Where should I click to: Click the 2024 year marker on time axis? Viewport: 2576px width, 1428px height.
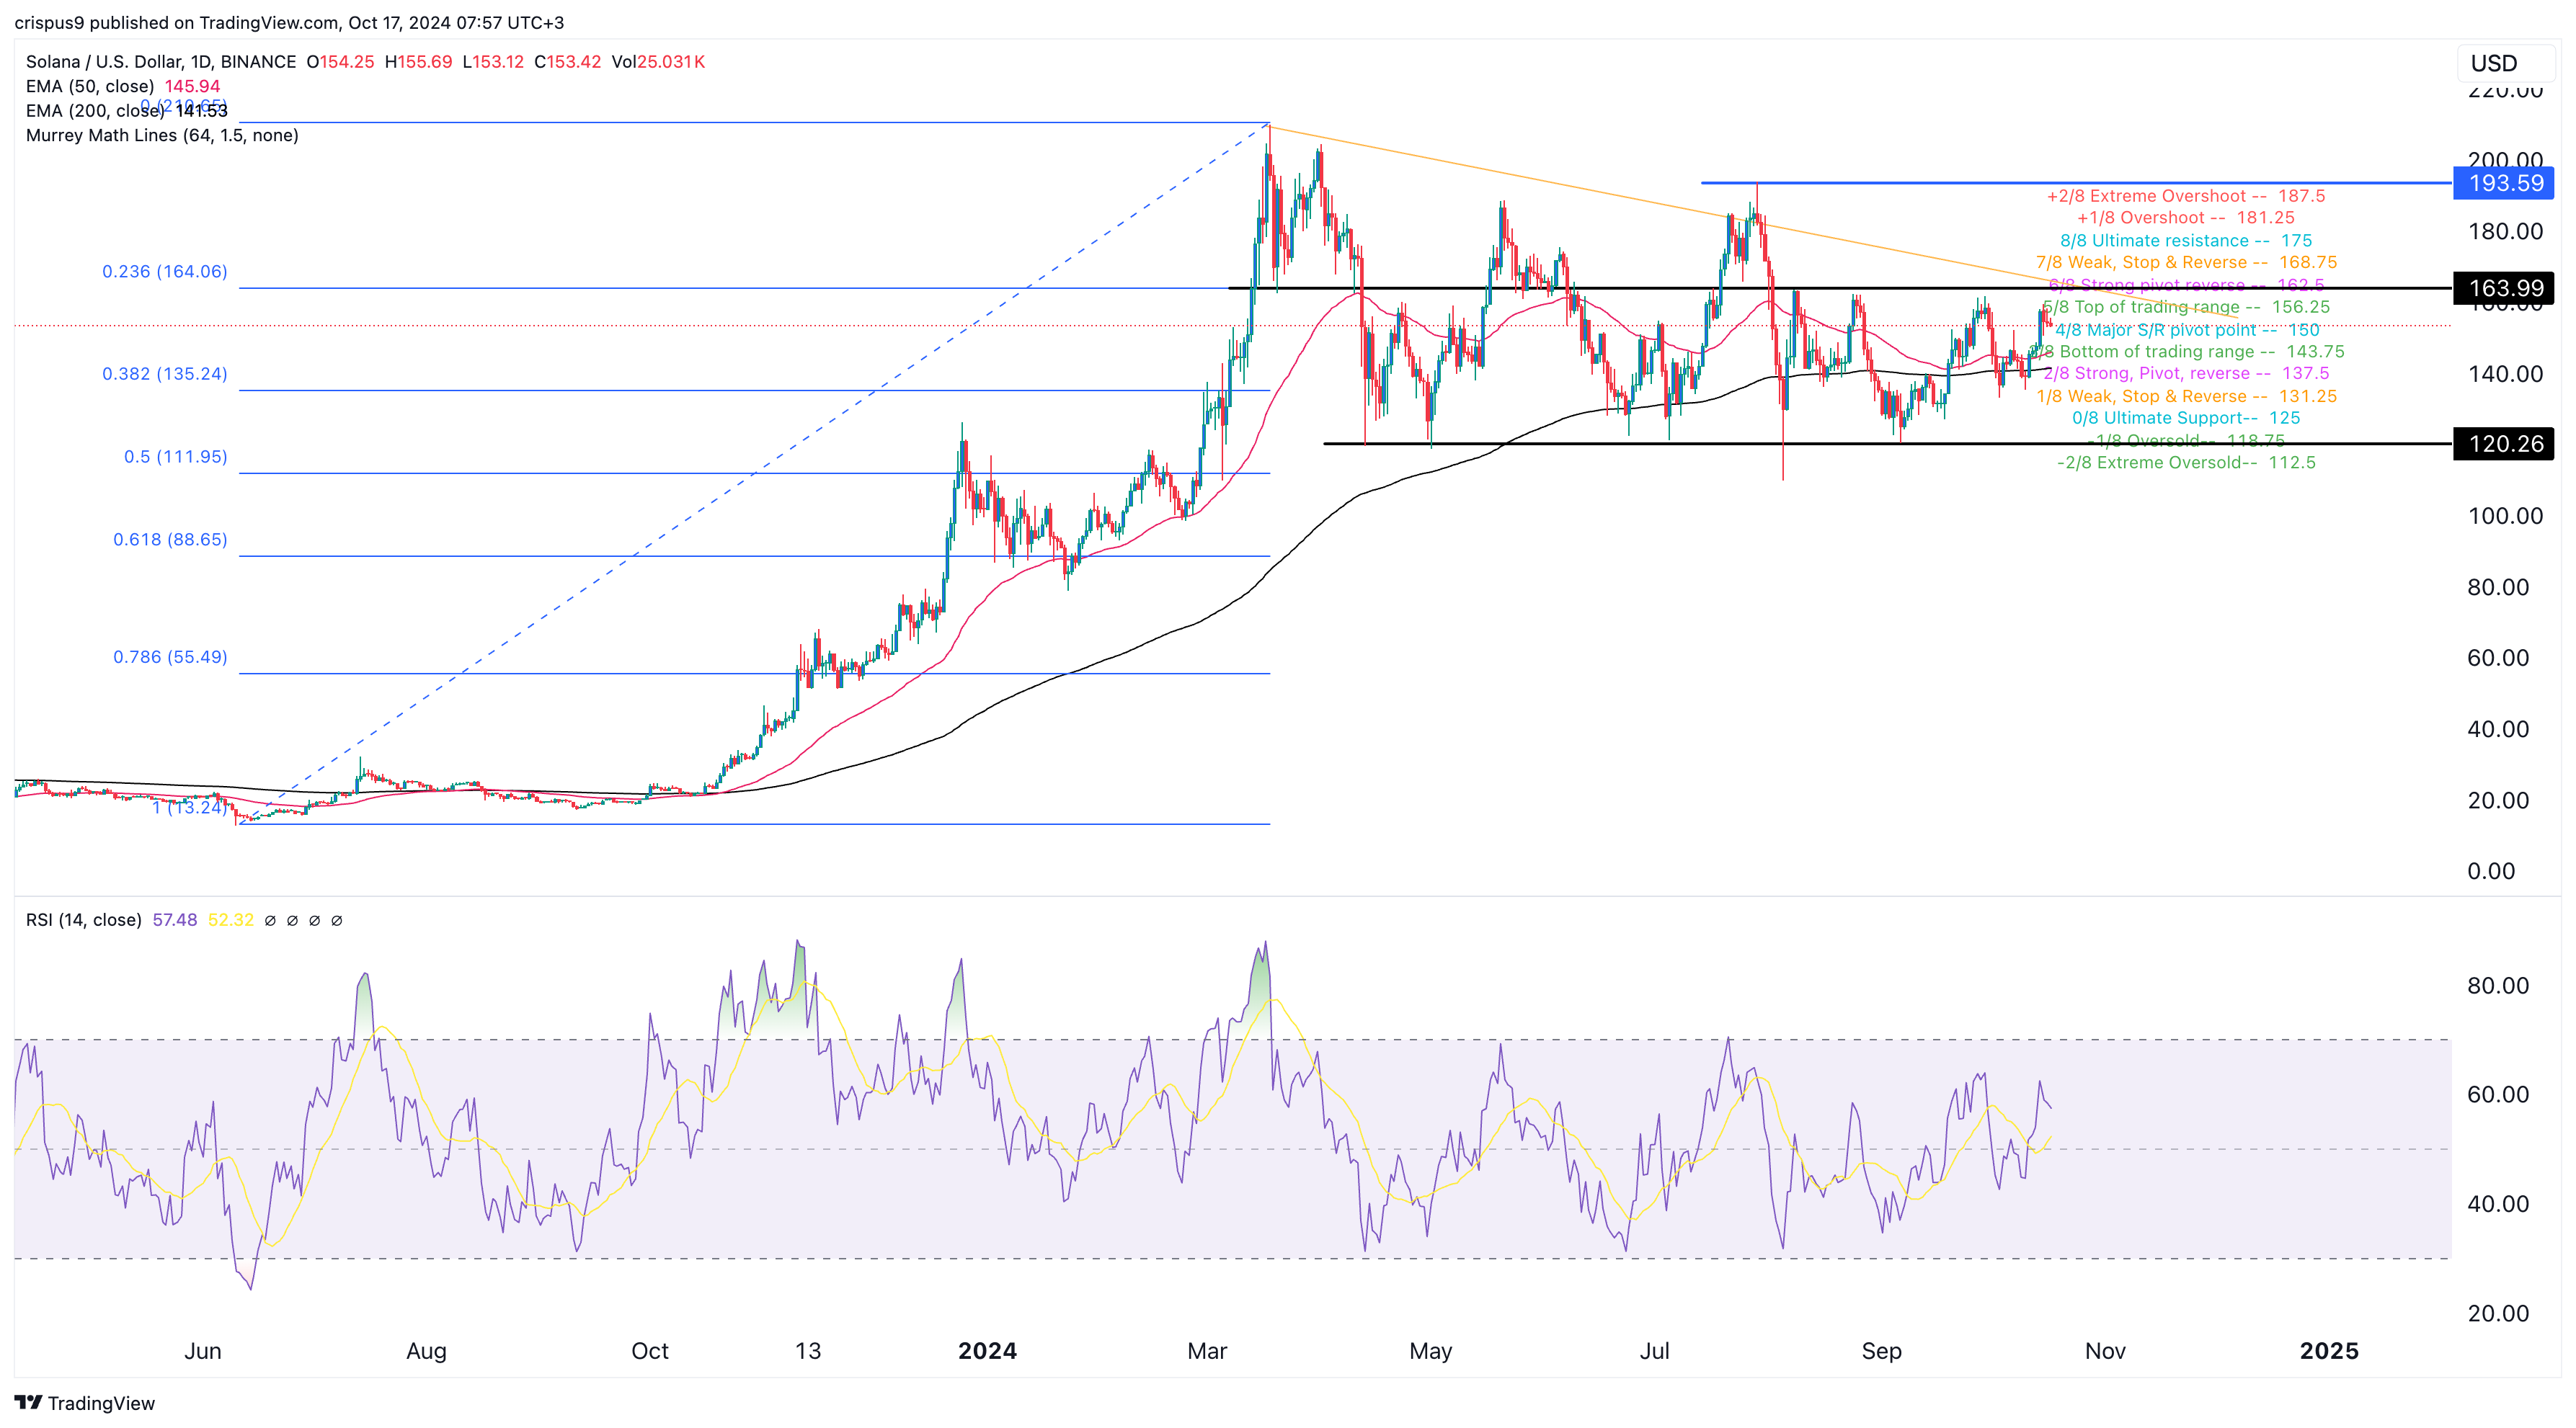pos(987,1351)
